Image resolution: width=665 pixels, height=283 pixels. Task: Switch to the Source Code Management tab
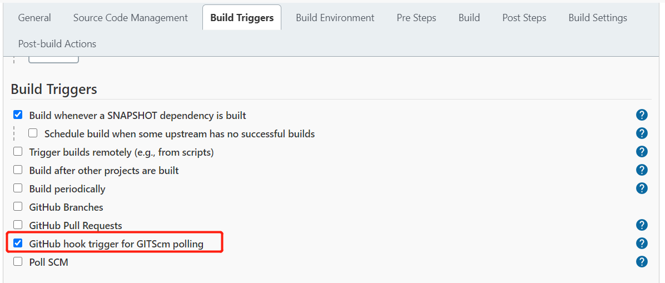(130, 18)
